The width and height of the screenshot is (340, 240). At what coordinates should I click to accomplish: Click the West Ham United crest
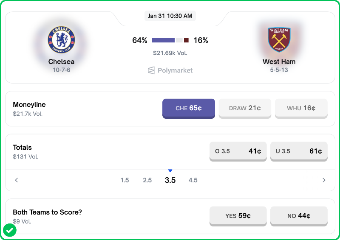[x=279, y=40]
